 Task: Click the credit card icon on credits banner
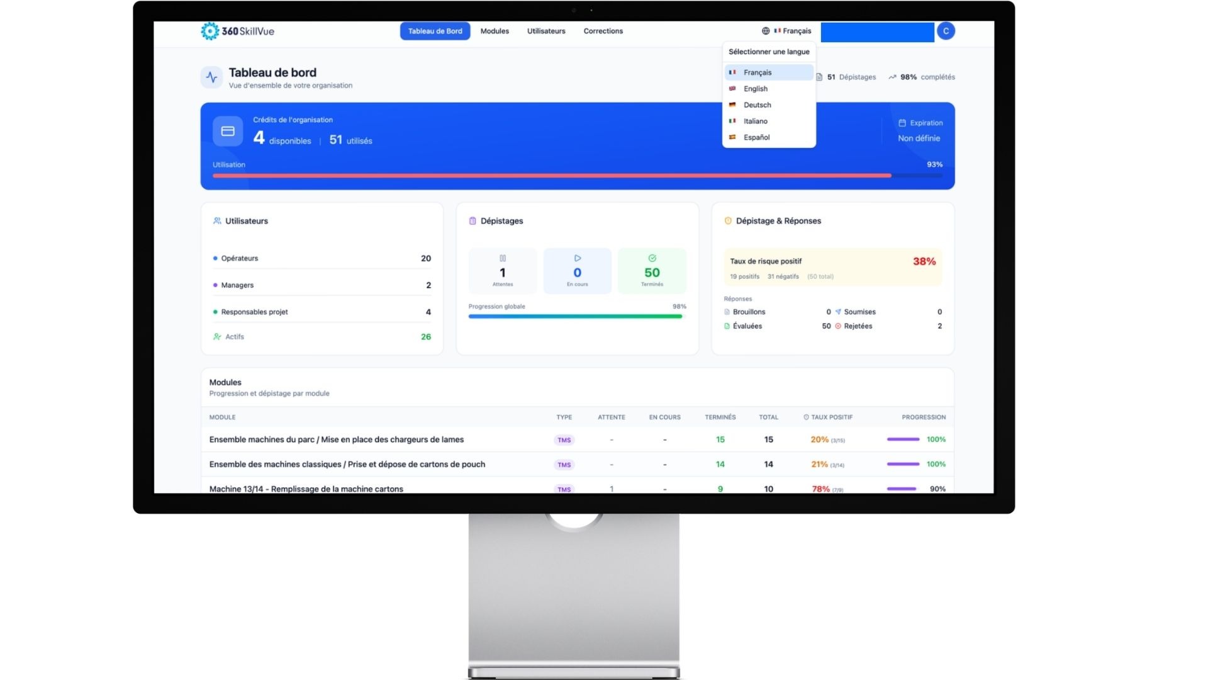pos(227,130)
